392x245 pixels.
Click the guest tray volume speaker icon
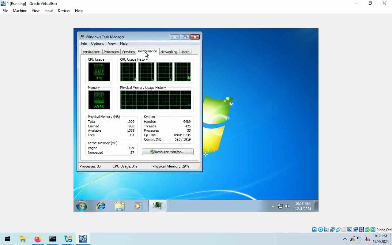288,206
